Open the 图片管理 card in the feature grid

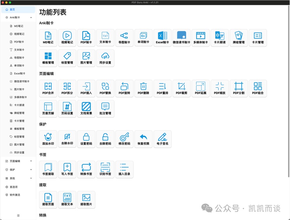[86, 58]
